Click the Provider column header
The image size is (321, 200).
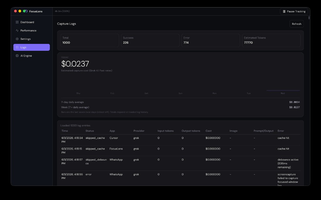pos(139,131)
